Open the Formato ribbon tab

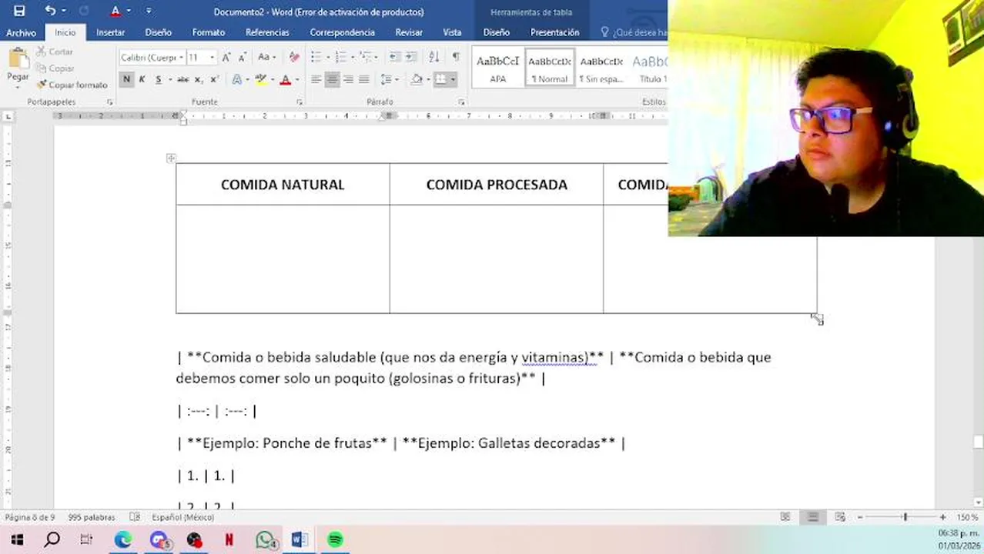point(208,32)
